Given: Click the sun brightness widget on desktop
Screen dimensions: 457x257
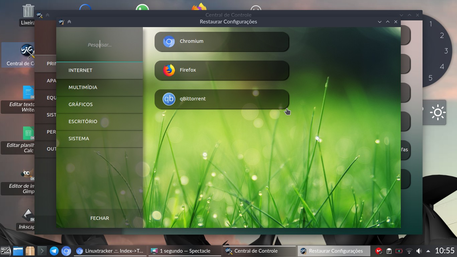Looking at the screenshot, I should click(x=438, y=112).
